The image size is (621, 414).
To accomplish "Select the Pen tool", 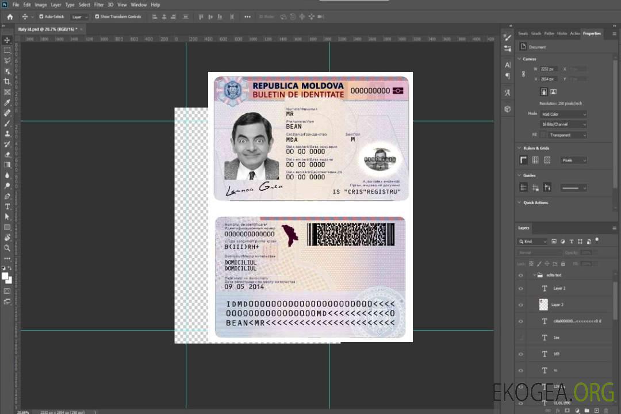I will pyautogui.click(x=7, y=196).
